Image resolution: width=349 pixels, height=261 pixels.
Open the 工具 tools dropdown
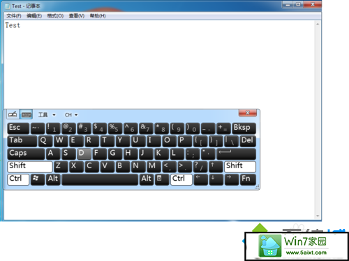[47, 114]
